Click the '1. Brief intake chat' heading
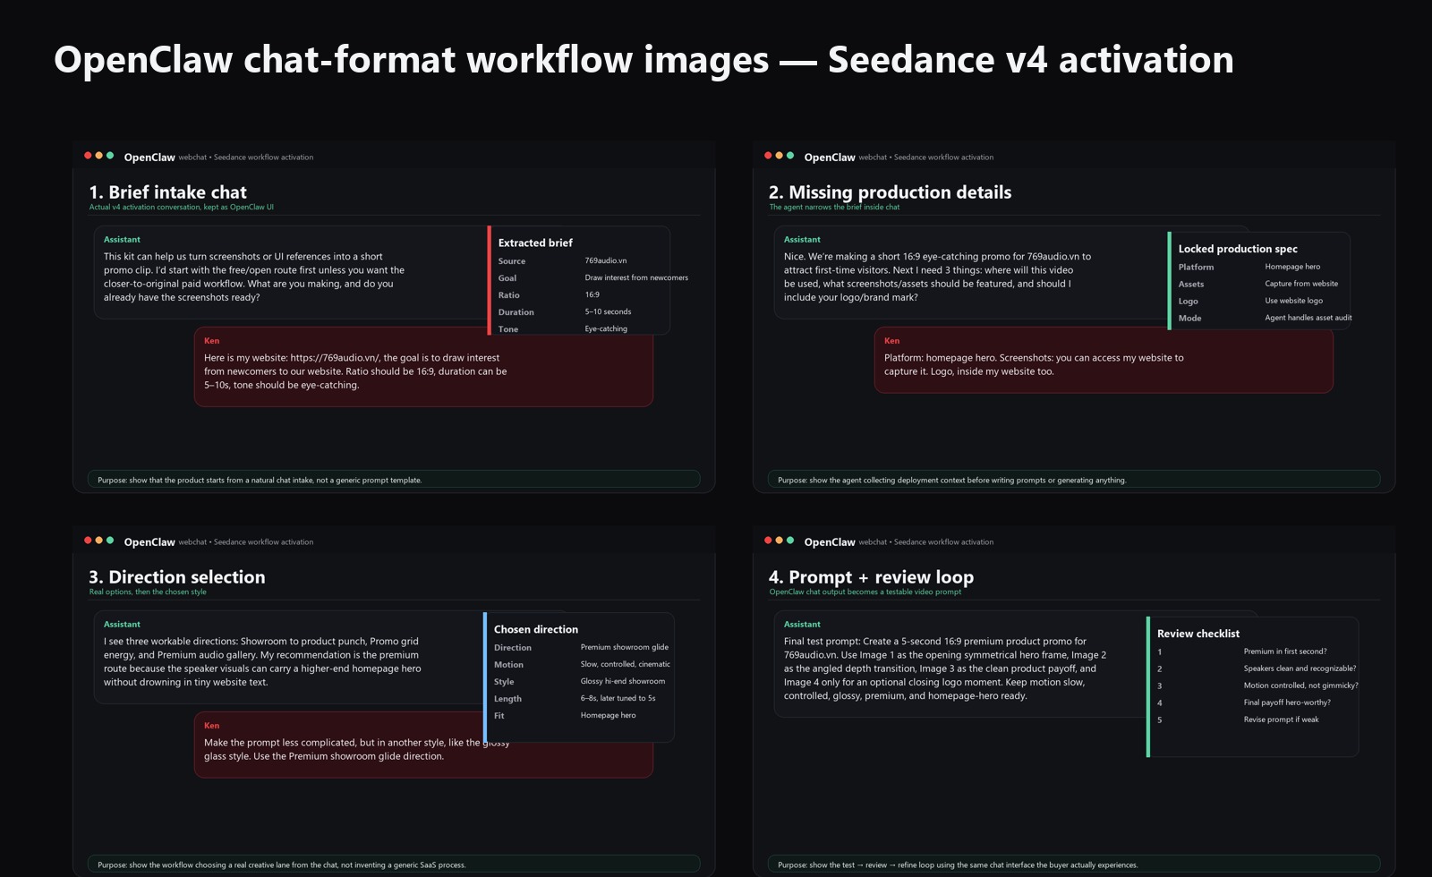 pos(167,192)
